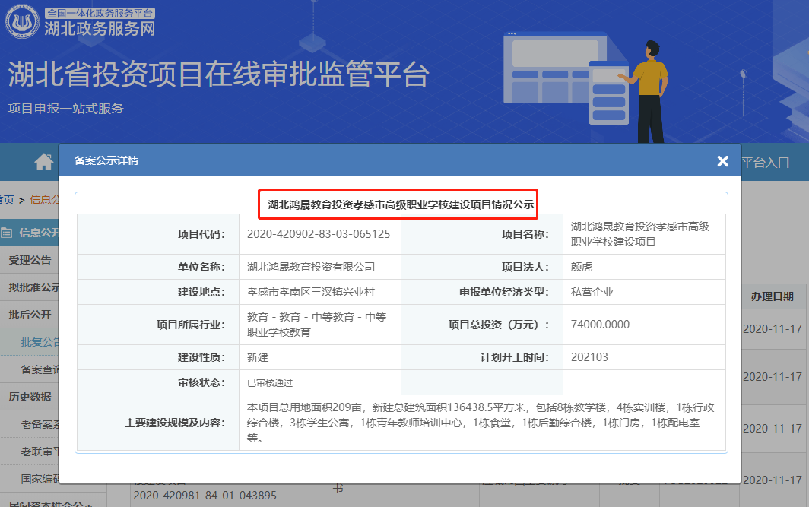Select 受理公告 in the left sidebar
This screenshot has width=809, height=507.
coord(30,260)
